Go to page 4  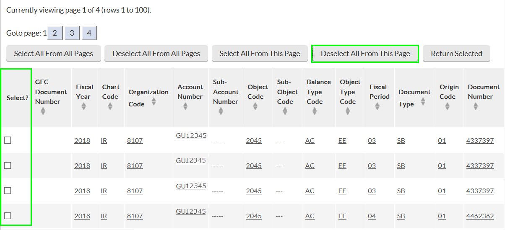89,33
